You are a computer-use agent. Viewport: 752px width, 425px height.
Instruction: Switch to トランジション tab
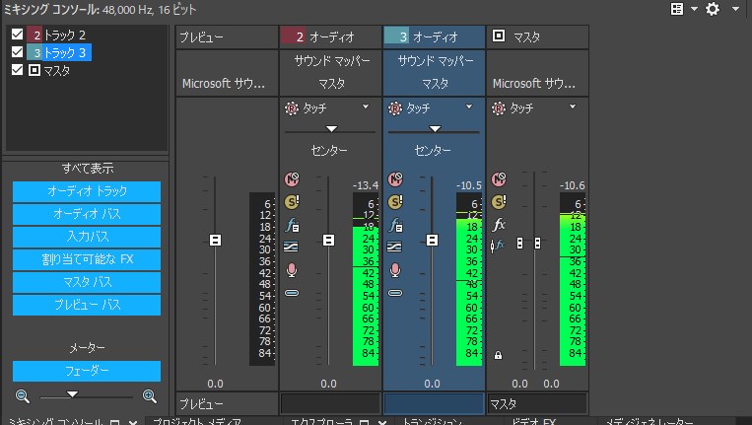pos(433,422)
